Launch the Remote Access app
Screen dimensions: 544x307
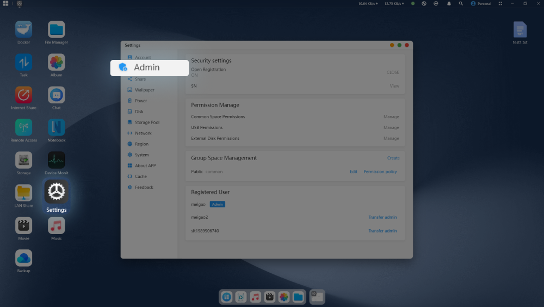pyautogui.click(x=23, y=128)
